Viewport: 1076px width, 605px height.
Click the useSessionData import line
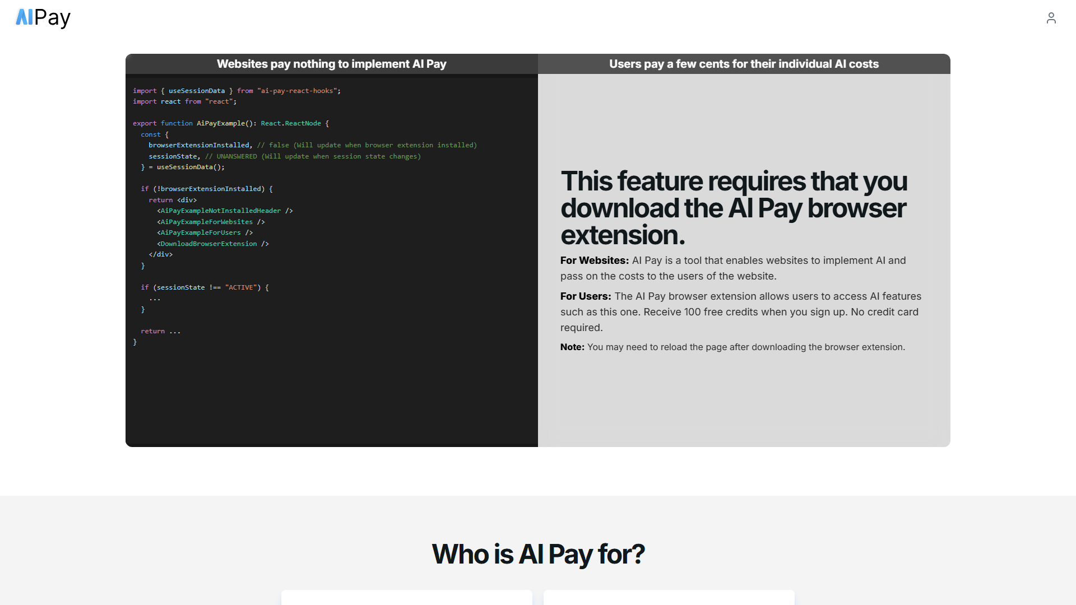tap(236, 91)
